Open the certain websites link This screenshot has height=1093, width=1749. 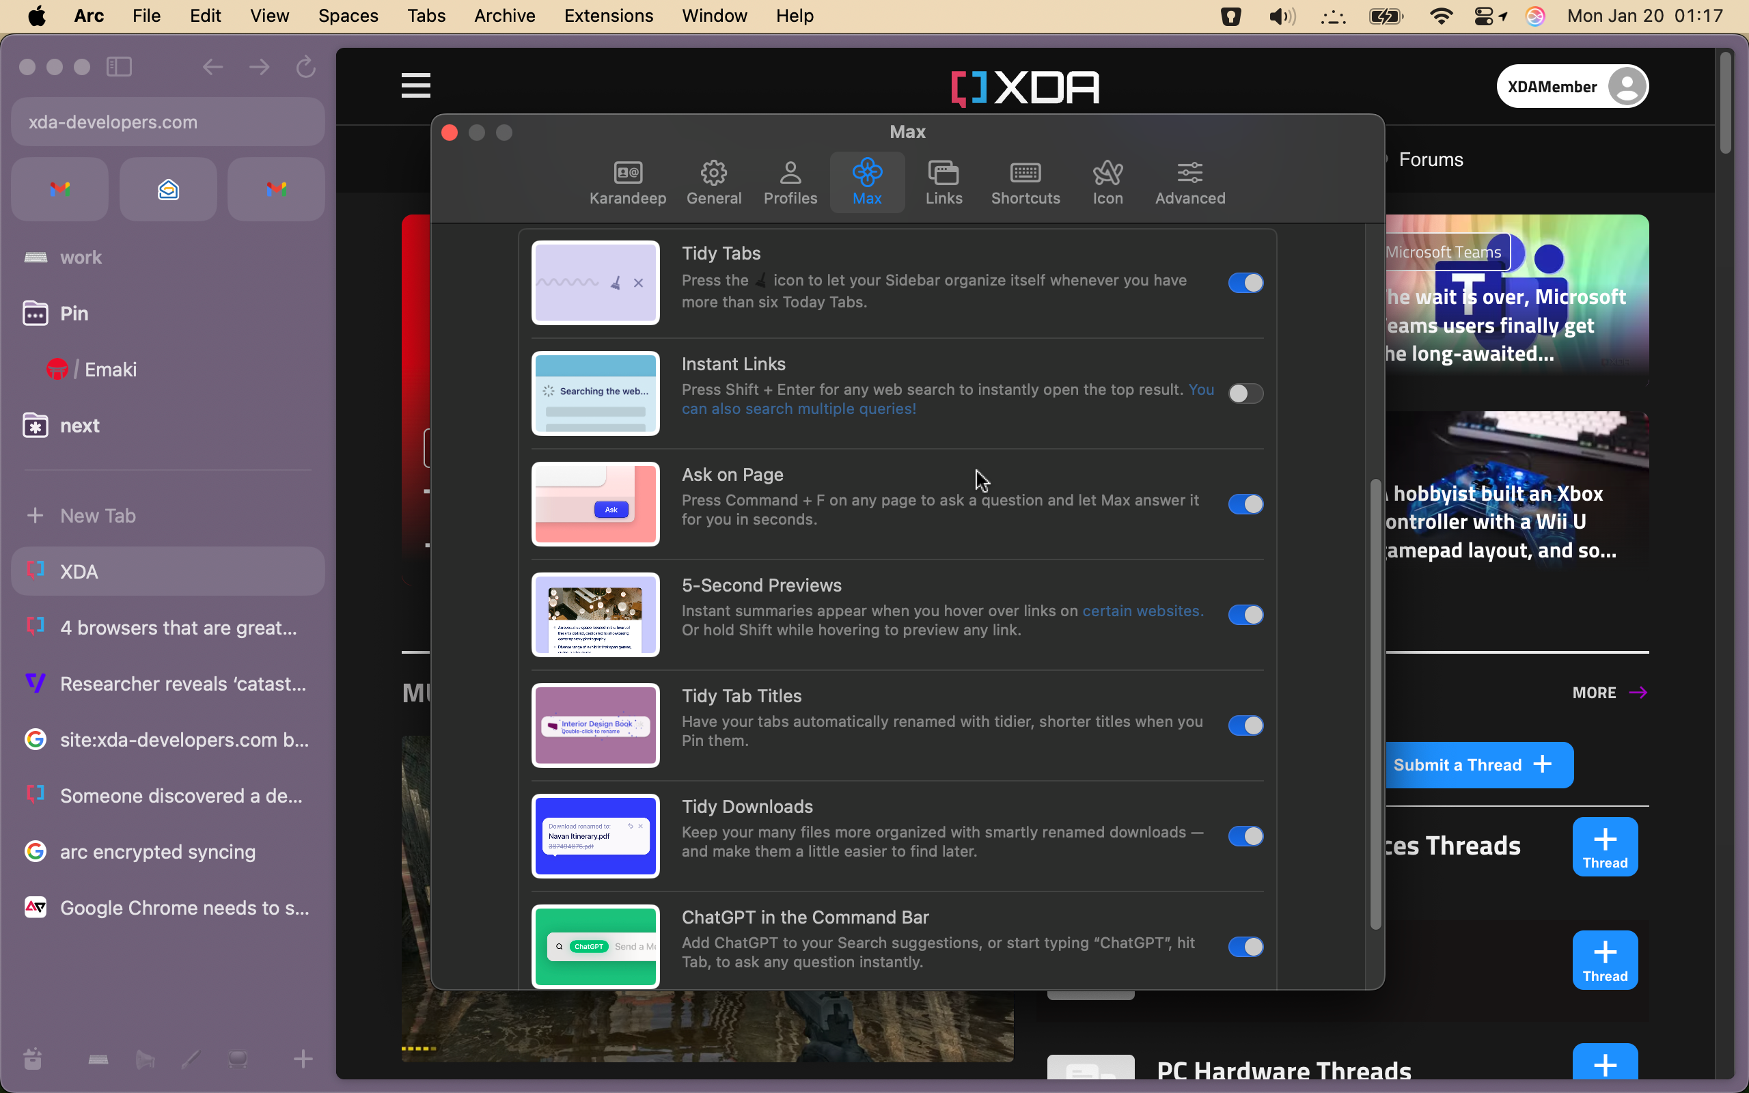[x=1142, y=611]
